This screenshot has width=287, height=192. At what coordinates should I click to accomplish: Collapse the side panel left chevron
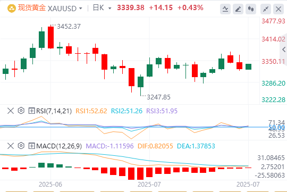284,49
